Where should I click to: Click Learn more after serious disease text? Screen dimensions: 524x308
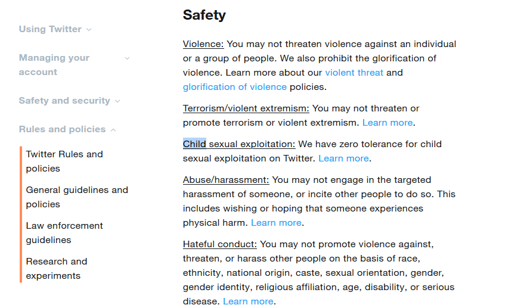pos(248,301)
